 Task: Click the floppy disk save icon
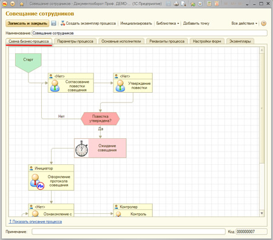point(53,24)
